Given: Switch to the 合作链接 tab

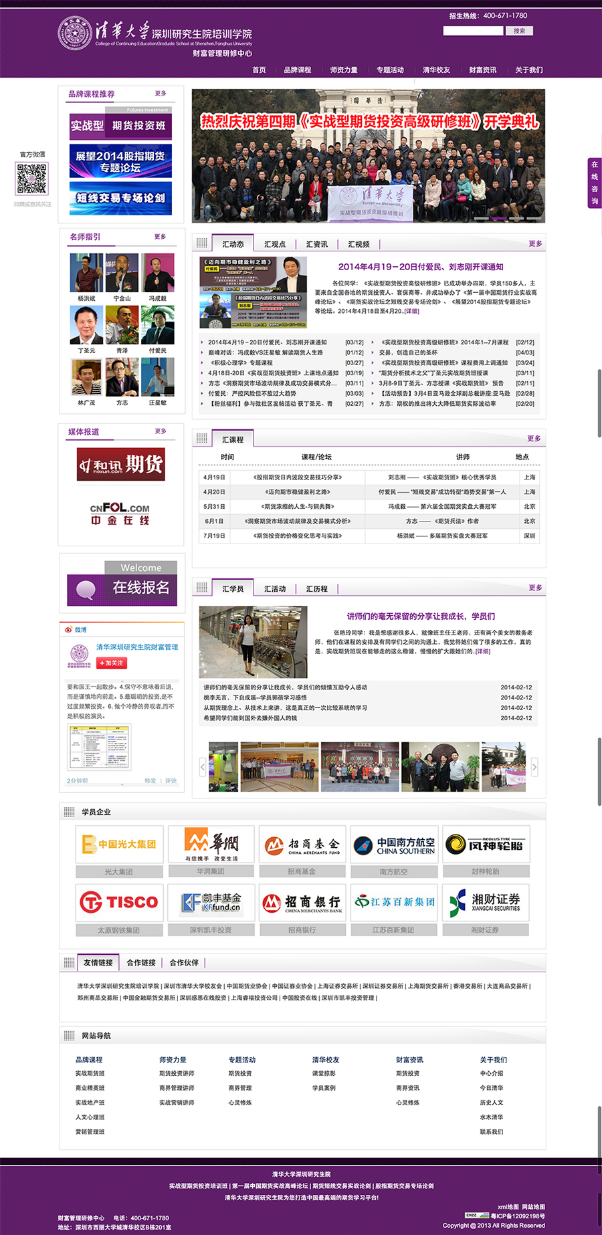Looking at the screenshot, I should (141, 962).
